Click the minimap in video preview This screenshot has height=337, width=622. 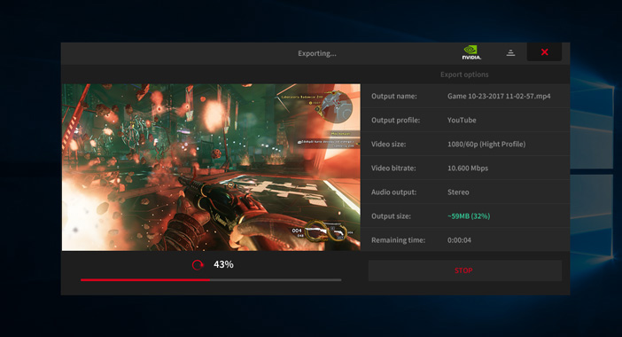point(337,106)
